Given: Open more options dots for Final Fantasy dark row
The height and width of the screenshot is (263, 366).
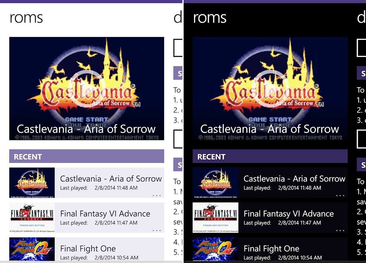Looking at the screenshot, I should point(340,230).
